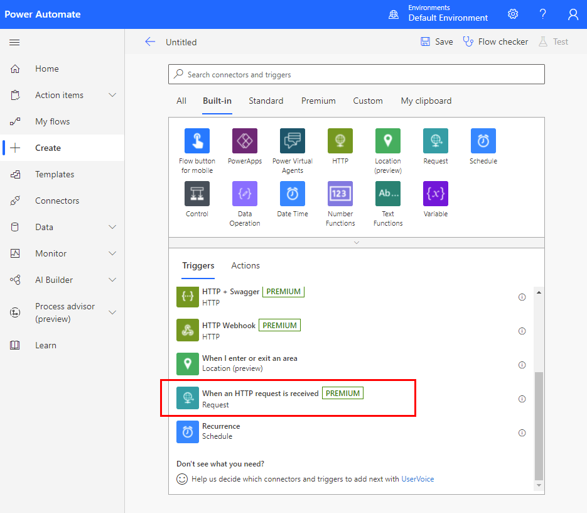Expand Process advisor (preview) chevron

(x=112, y=312)
